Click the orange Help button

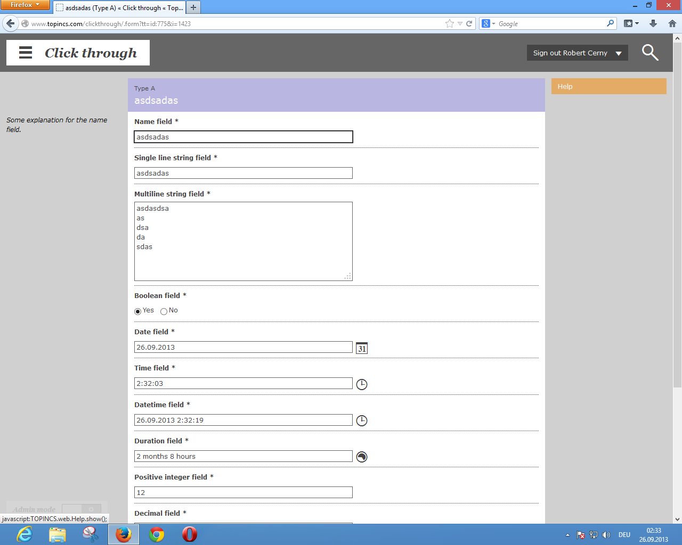[x=608, y=86]
